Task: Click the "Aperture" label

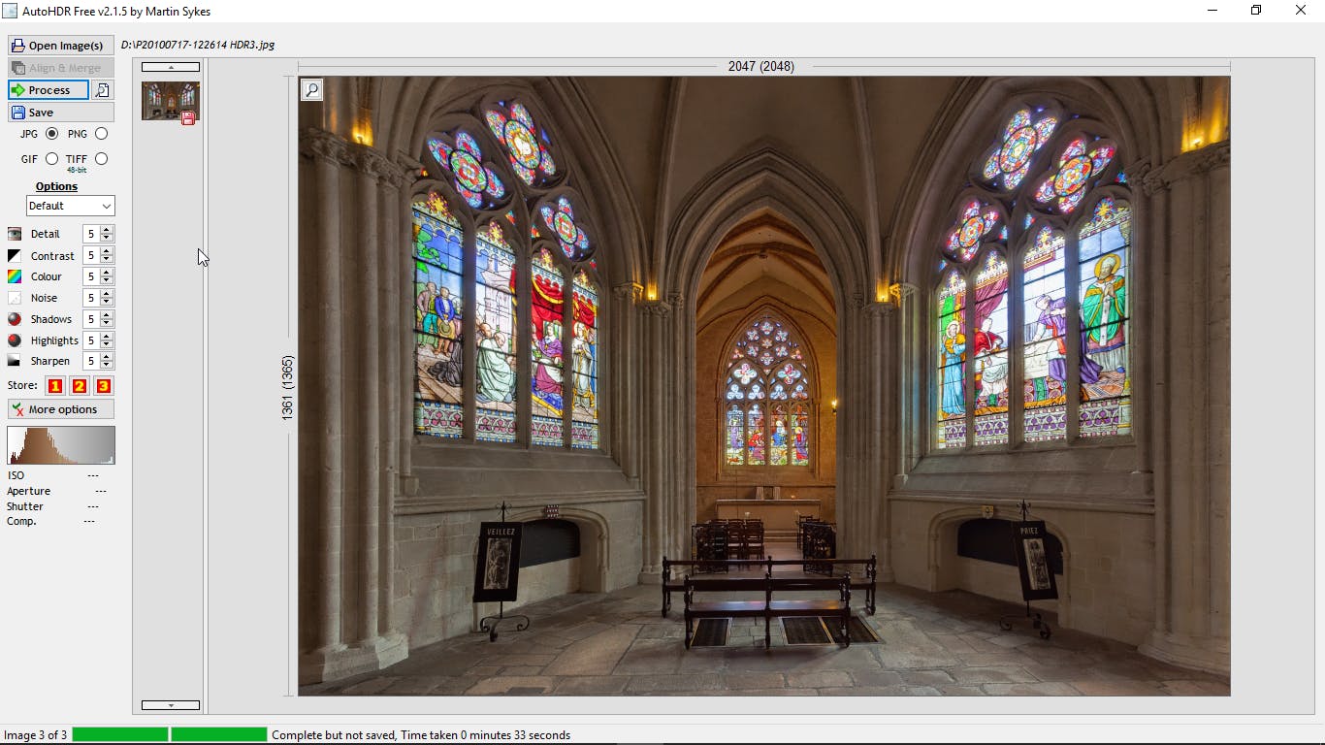Action: pyautogui.click(x=29, y=491)
